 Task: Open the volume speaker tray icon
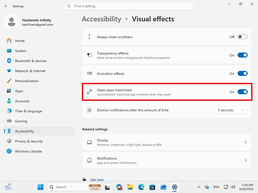233,187
